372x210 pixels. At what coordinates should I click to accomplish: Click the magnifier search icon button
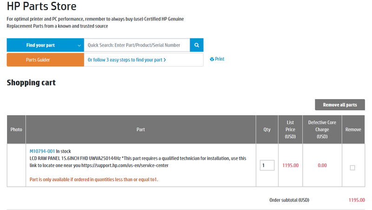click(196, 45)
